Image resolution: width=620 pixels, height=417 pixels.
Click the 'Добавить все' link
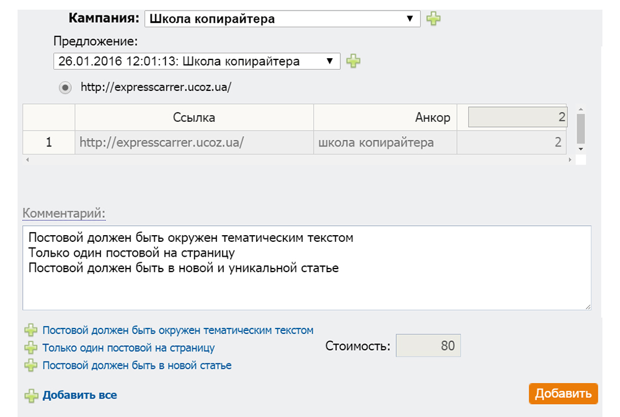pos(79,395)
